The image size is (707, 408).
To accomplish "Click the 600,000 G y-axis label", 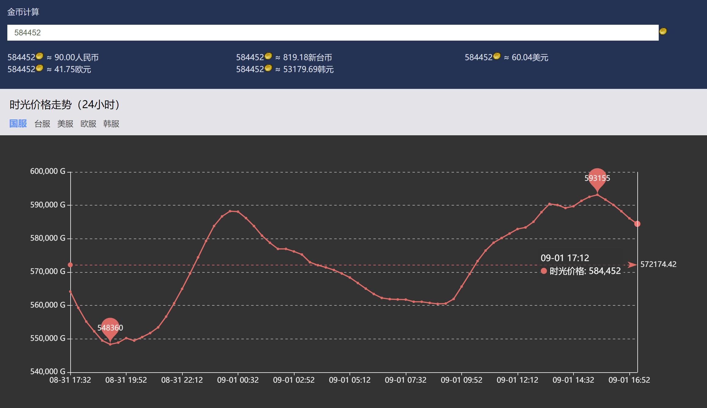I will [x=48, y=171].
